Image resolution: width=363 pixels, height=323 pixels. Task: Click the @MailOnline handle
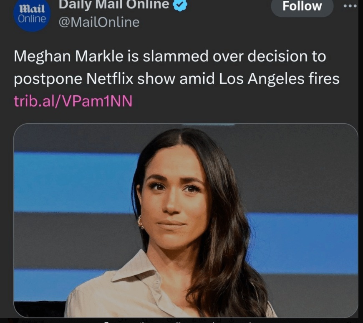[x=99, y=22]
